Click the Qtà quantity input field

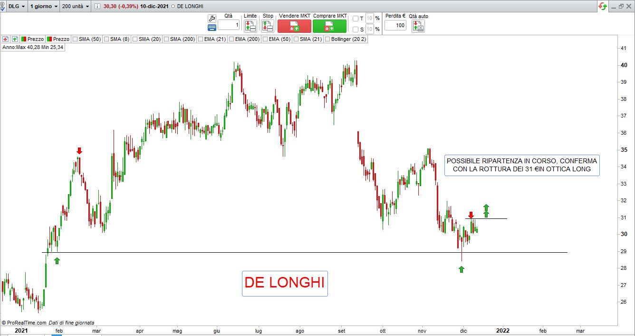(x=229, y=25)
